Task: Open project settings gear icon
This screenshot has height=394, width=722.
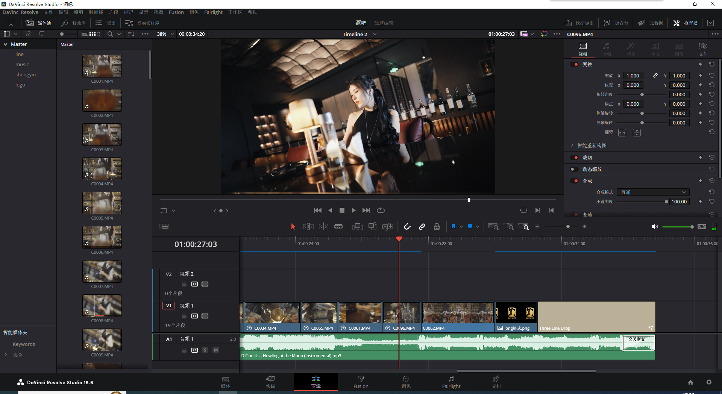Action: pos(709,382)
